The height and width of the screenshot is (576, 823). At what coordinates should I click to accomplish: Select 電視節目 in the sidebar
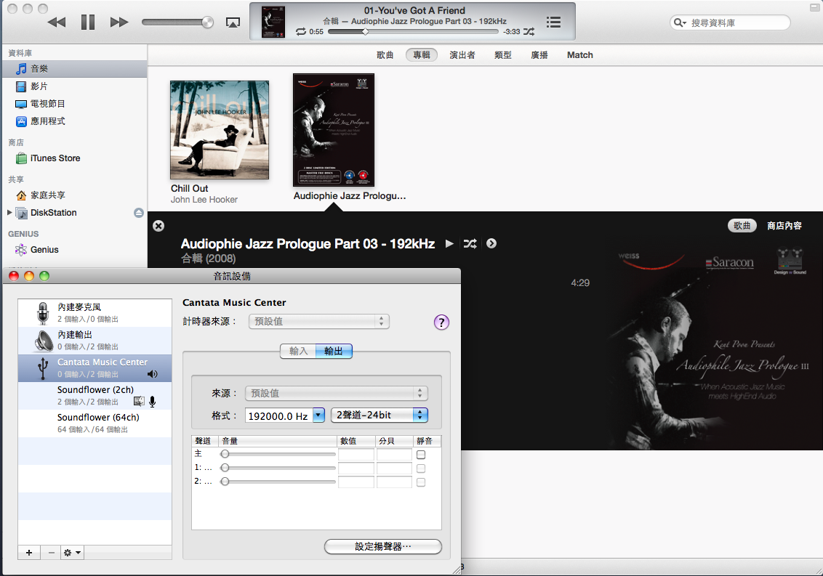74,103
